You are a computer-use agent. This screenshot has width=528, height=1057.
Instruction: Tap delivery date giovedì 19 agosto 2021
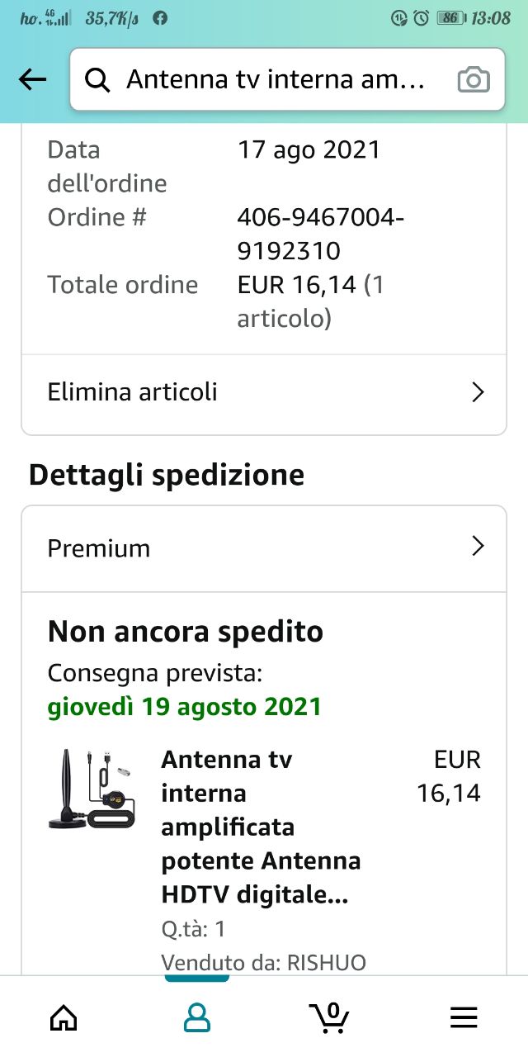[184, 707]
